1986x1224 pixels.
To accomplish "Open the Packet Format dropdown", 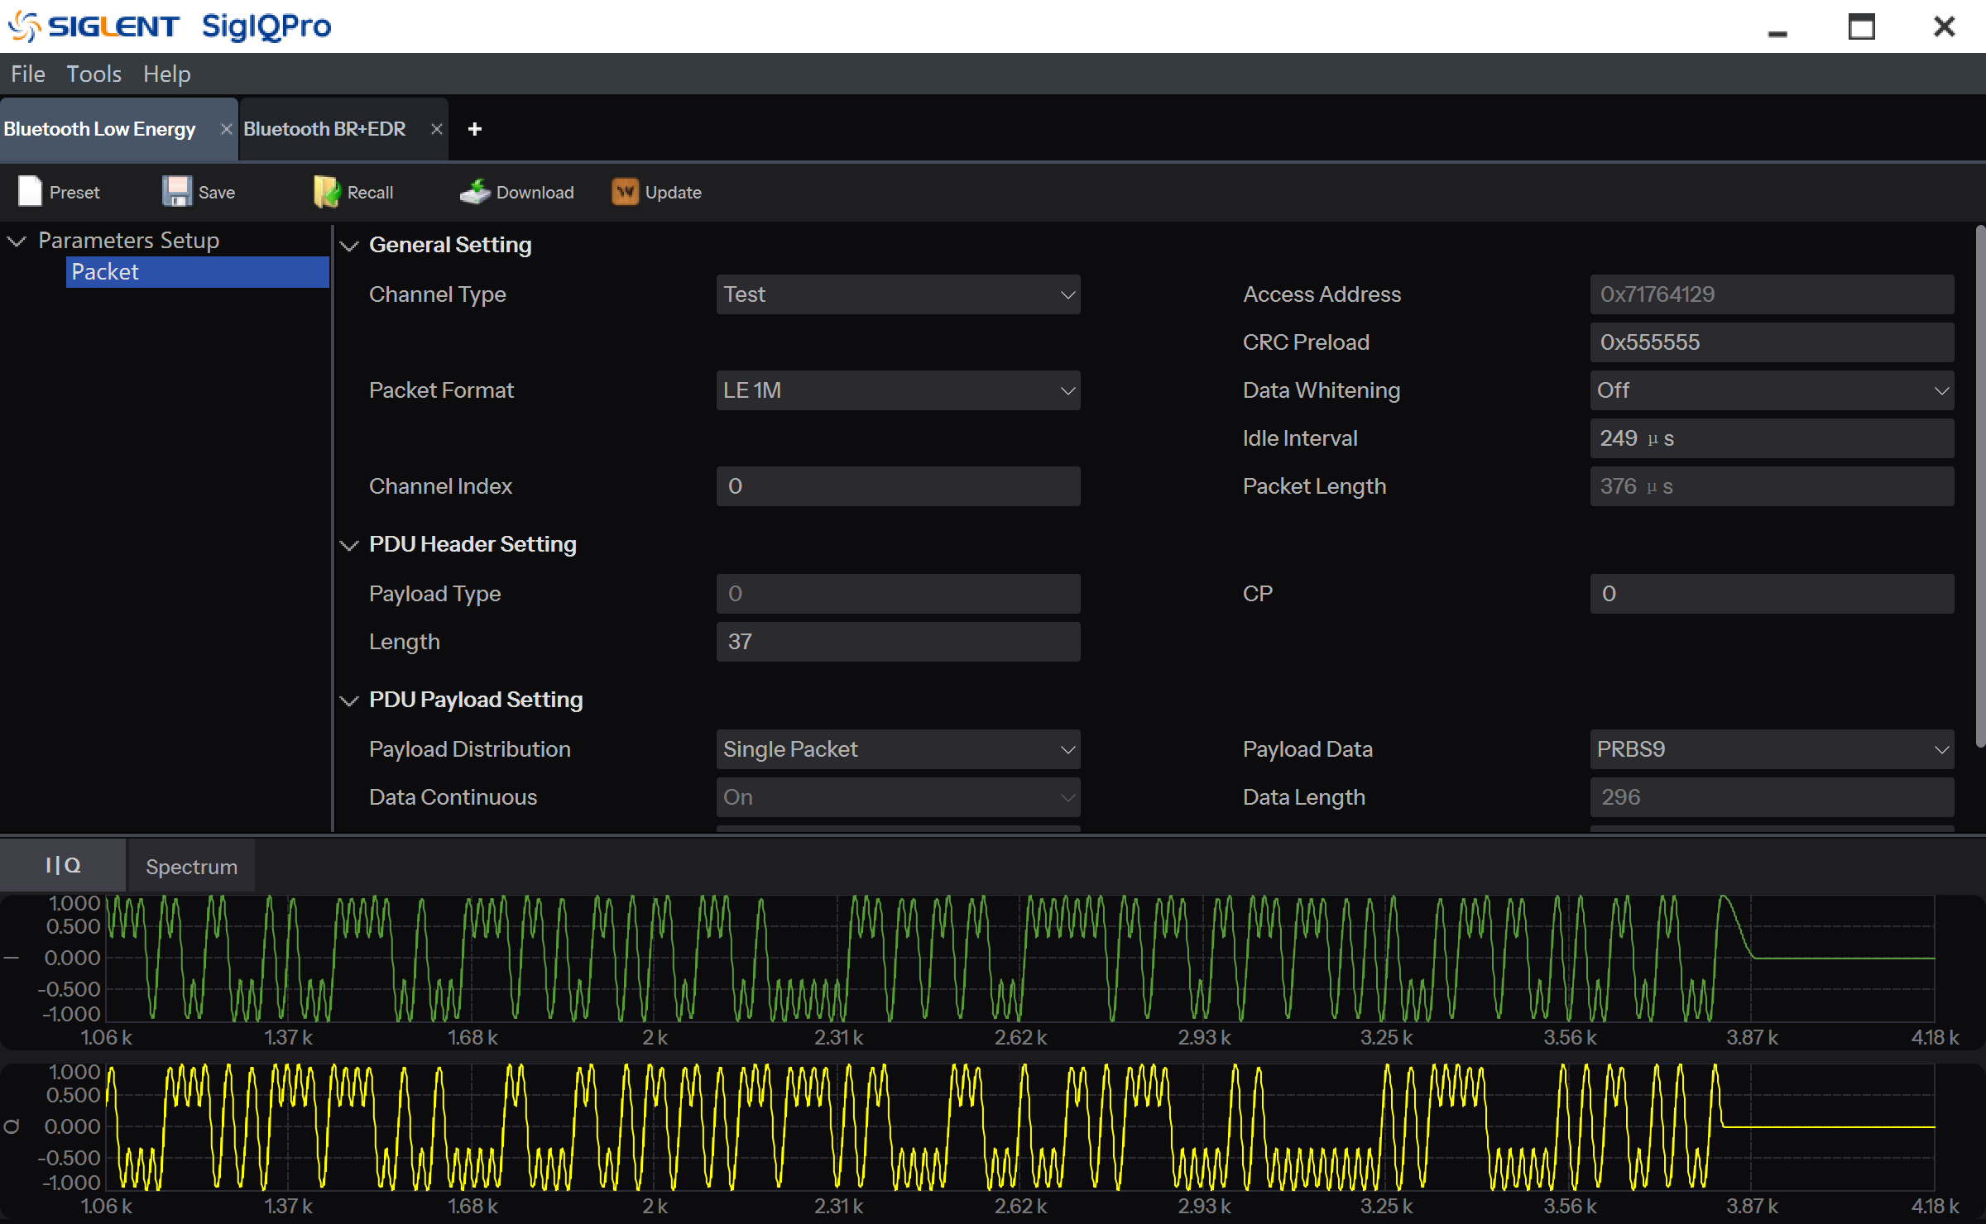I will coord(898,390).
